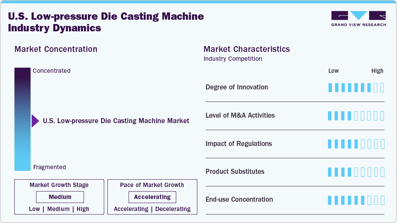The height and width of the screenshot is (223, 397).
Task: Click the Fragmented label at bottom
Action: [50, 167]
